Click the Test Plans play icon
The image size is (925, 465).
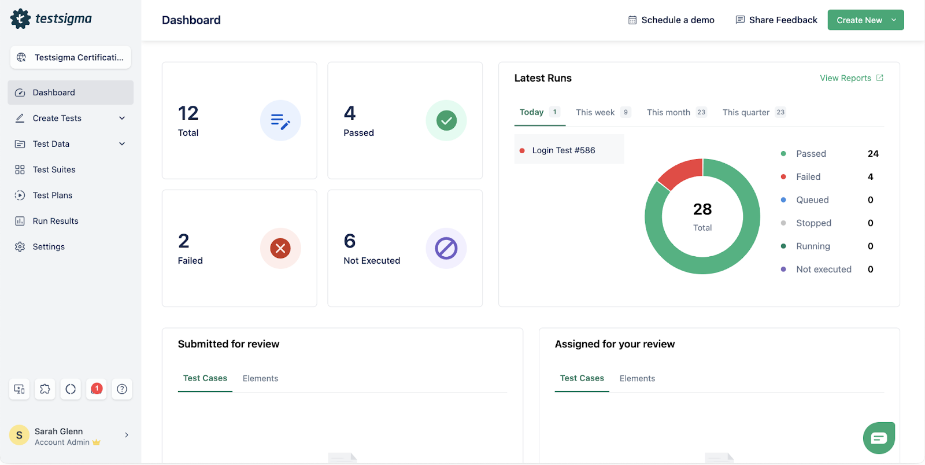point(20,195)
